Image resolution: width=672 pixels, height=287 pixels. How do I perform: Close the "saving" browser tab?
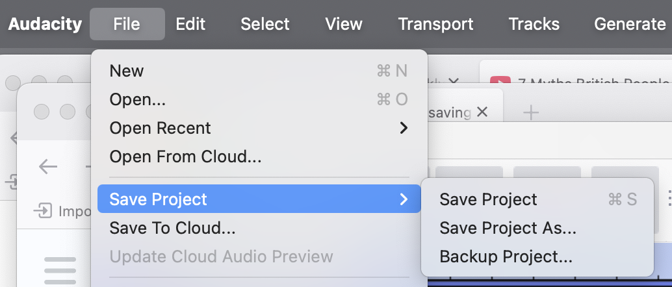(x=482, y=112)
